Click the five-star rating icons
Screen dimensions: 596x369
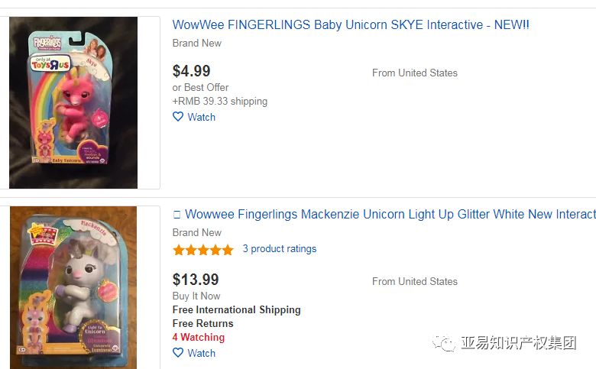point(203,249)
